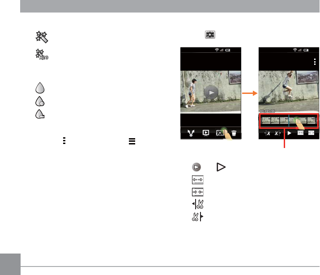Open overflow menu in right phone screen
This screenshot has width=320, height=275.
pos(315,62)
